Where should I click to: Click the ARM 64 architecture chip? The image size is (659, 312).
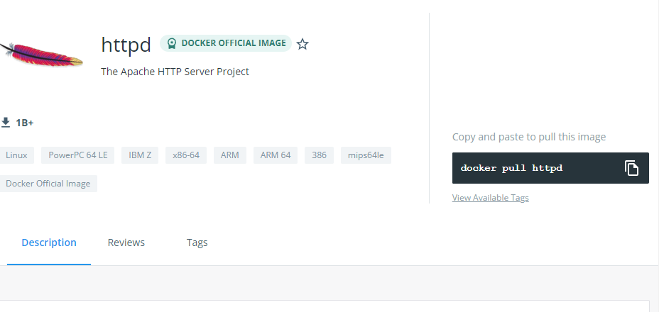276,155
